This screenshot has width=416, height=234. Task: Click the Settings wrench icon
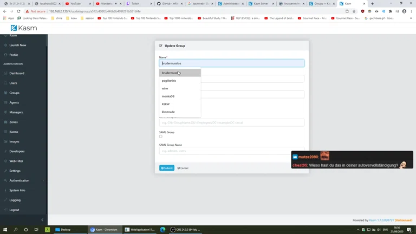click(x=5, y=171)
